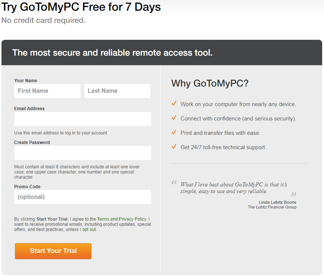Click the Last Name input field
Viewport: 324px width, 277px height.
tap(117, 91)
